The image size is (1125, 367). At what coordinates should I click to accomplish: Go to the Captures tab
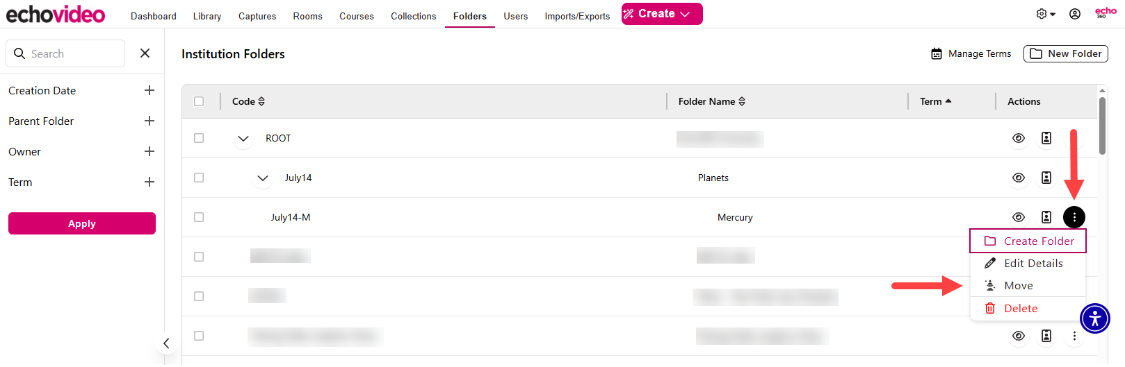point(257,16)
